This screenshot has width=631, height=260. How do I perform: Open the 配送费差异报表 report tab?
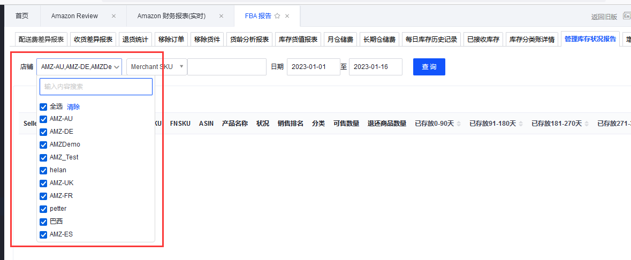tap(41, 40)
